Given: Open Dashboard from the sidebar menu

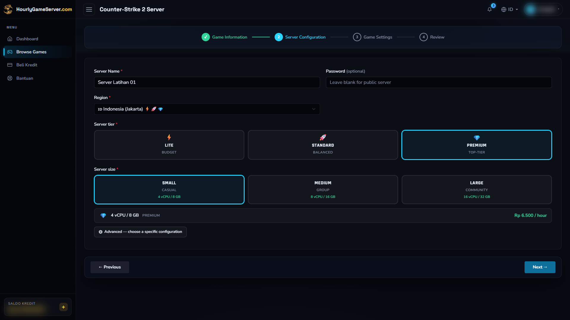Looking at the screenshot, I should tap(38, 39).
